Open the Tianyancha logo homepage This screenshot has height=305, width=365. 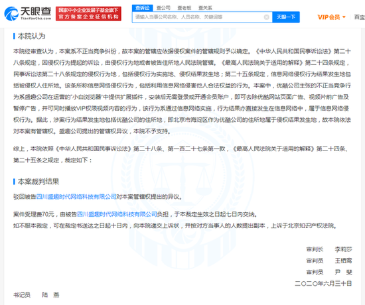(x=28, y=13)
